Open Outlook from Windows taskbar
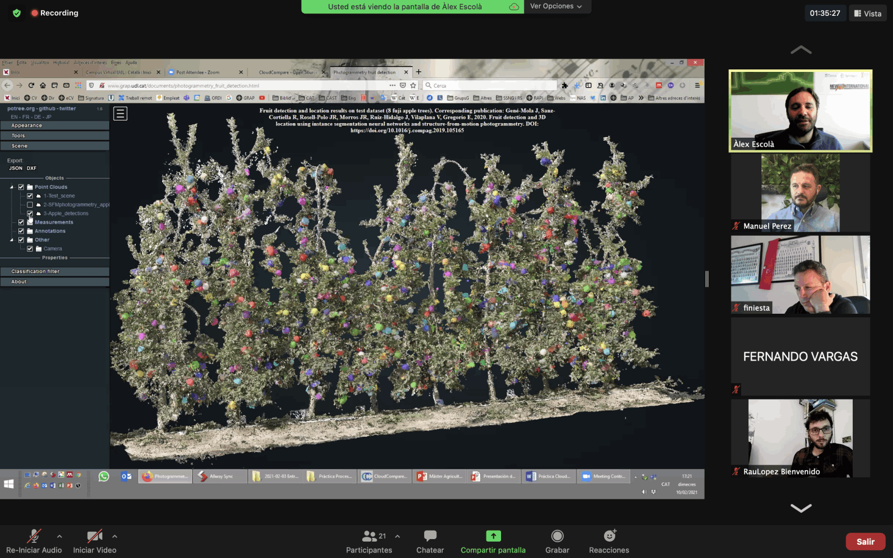The width and height of the screenshot is (893, 558). pyautogui.click(x=126, y=476)
